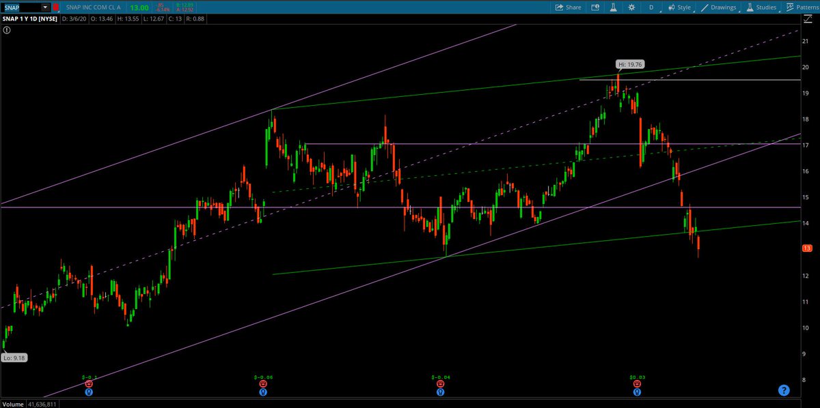This screenshot has height=408, width=820.
Task: Click the Patterns chart icon
Action: coord(790,7)
